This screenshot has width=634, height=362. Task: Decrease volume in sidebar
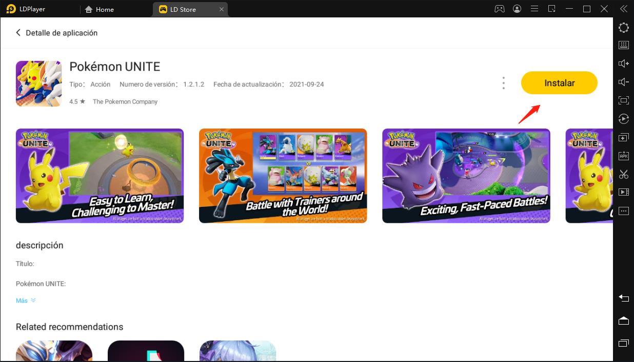(624, 82)
